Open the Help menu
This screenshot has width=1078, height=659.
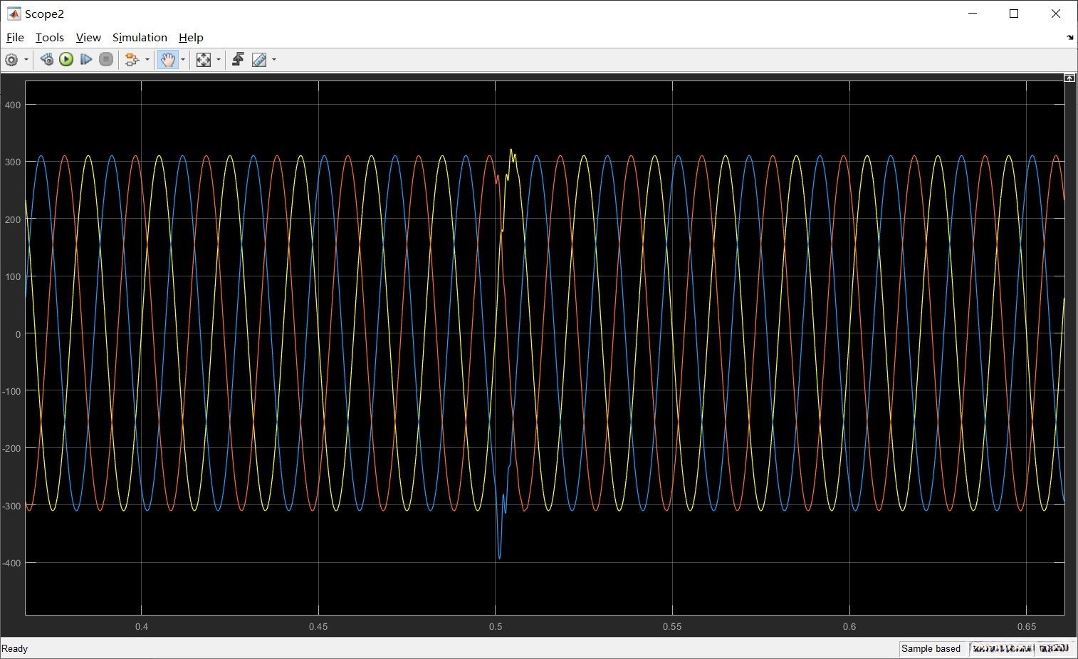pos(191,37)
